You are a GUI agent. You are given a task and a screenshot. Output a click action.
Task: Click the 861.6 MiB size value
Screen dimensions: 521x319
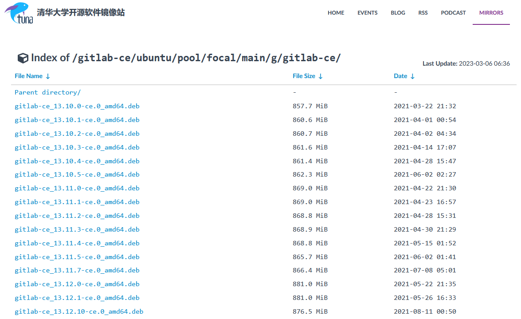pyautogui.click(x=310, y=147)
